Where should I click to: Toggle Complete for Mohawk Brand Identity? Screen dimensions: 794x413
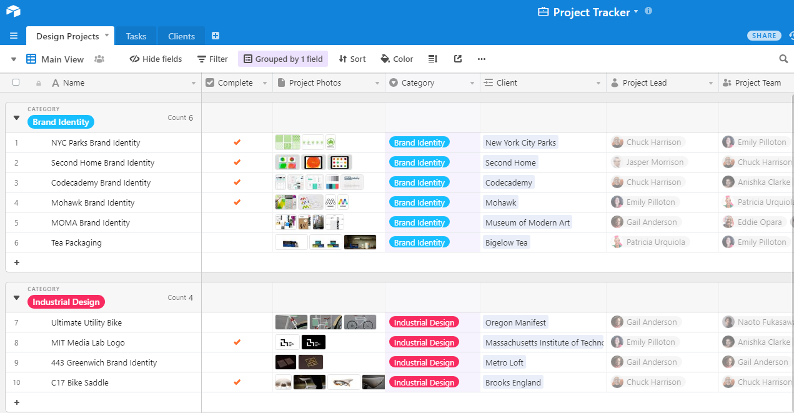237,202
